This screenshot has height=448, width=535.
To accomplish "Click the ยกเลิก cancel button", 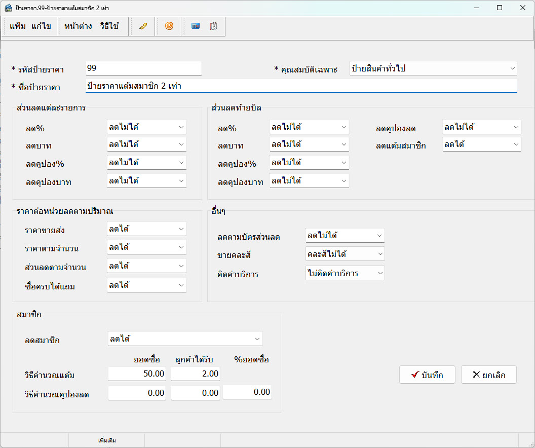I will pyautogui.click(x=488, y=375).
